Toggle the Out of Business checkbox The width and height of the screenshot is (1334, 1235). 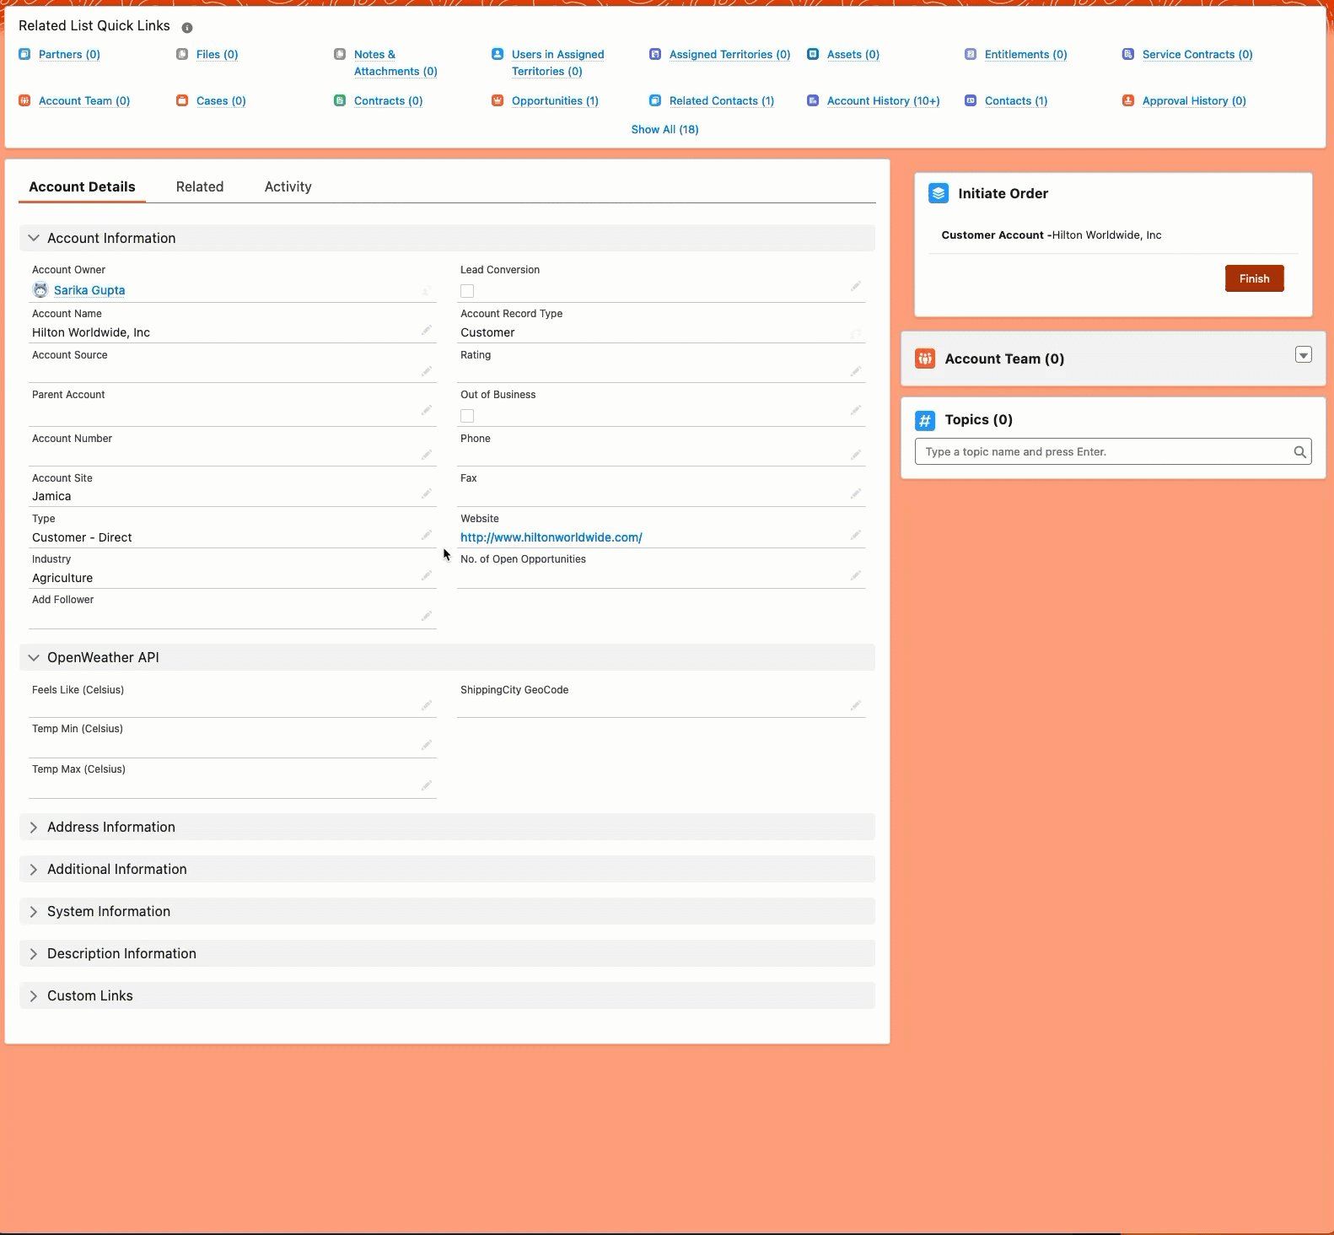tap(467, 416)
